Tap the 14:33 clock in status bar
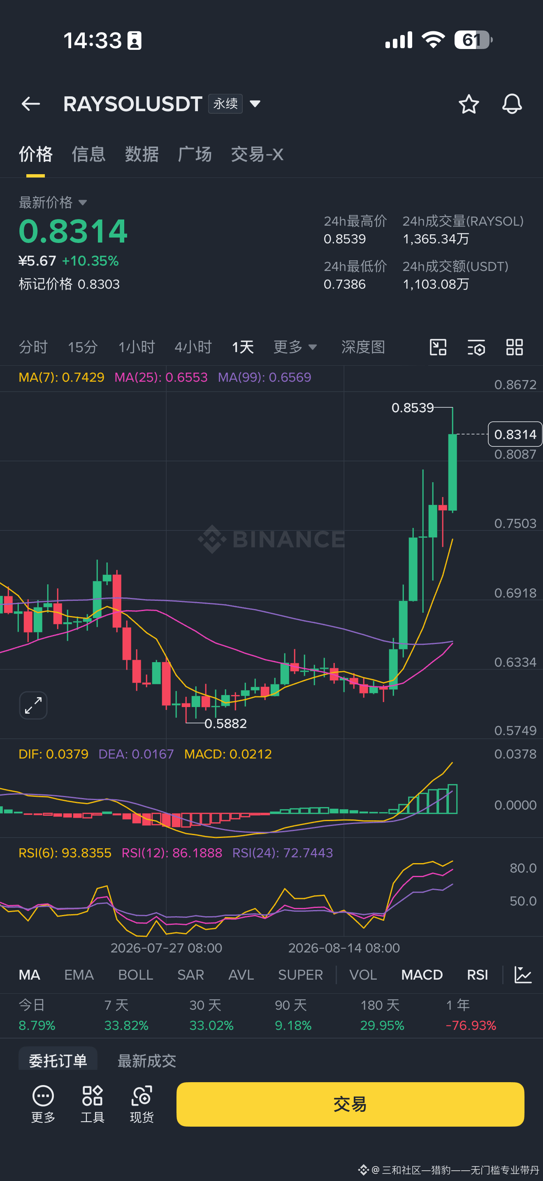This screenshot has width=543, height=1181. [92, 40]
